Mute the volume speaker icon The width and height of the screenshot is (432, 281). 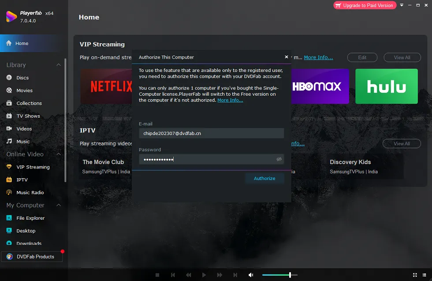coord(251,275)
